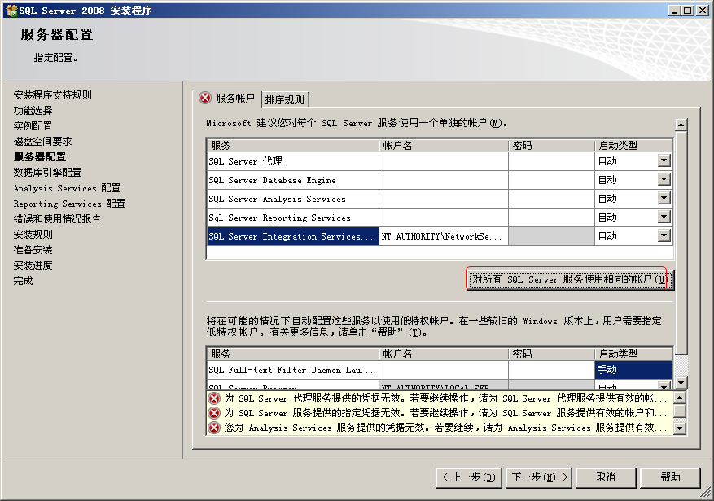This screenshot has height=501, width=714.
Task: Select the highlighted SQL Server Integration Services row
Action: (x=293, y=236)
